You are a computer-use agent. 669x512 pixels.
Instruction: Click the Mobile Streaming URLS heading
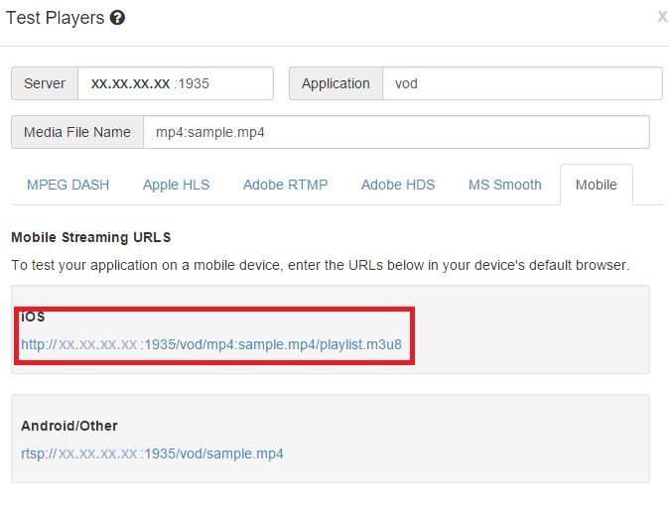click(x=90, y=237)
